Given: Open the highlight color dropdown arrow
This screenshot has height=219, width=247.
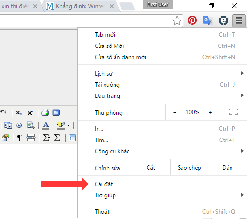Looking at the screenshot, I should (69, 125).
